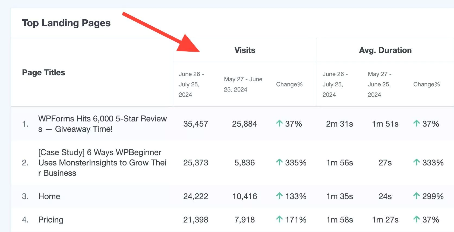Click the May 27 - June 25 header under Visits

pyautogui.click(x=243, y=84)
